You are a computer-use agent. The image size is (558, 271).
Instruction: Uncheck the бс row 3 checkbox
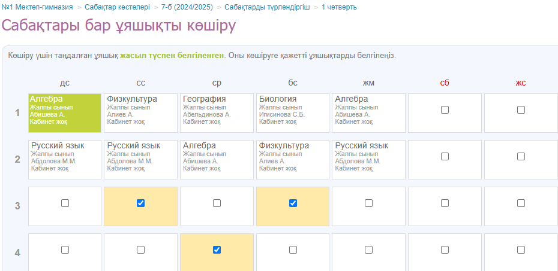(293, 203)
